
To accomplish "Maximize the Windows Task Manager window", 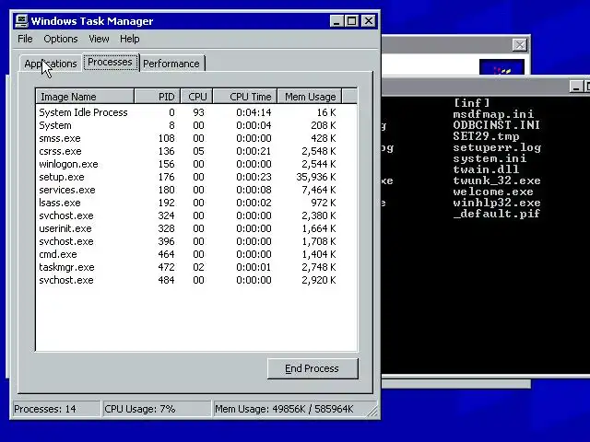I will tap(352, 21).
